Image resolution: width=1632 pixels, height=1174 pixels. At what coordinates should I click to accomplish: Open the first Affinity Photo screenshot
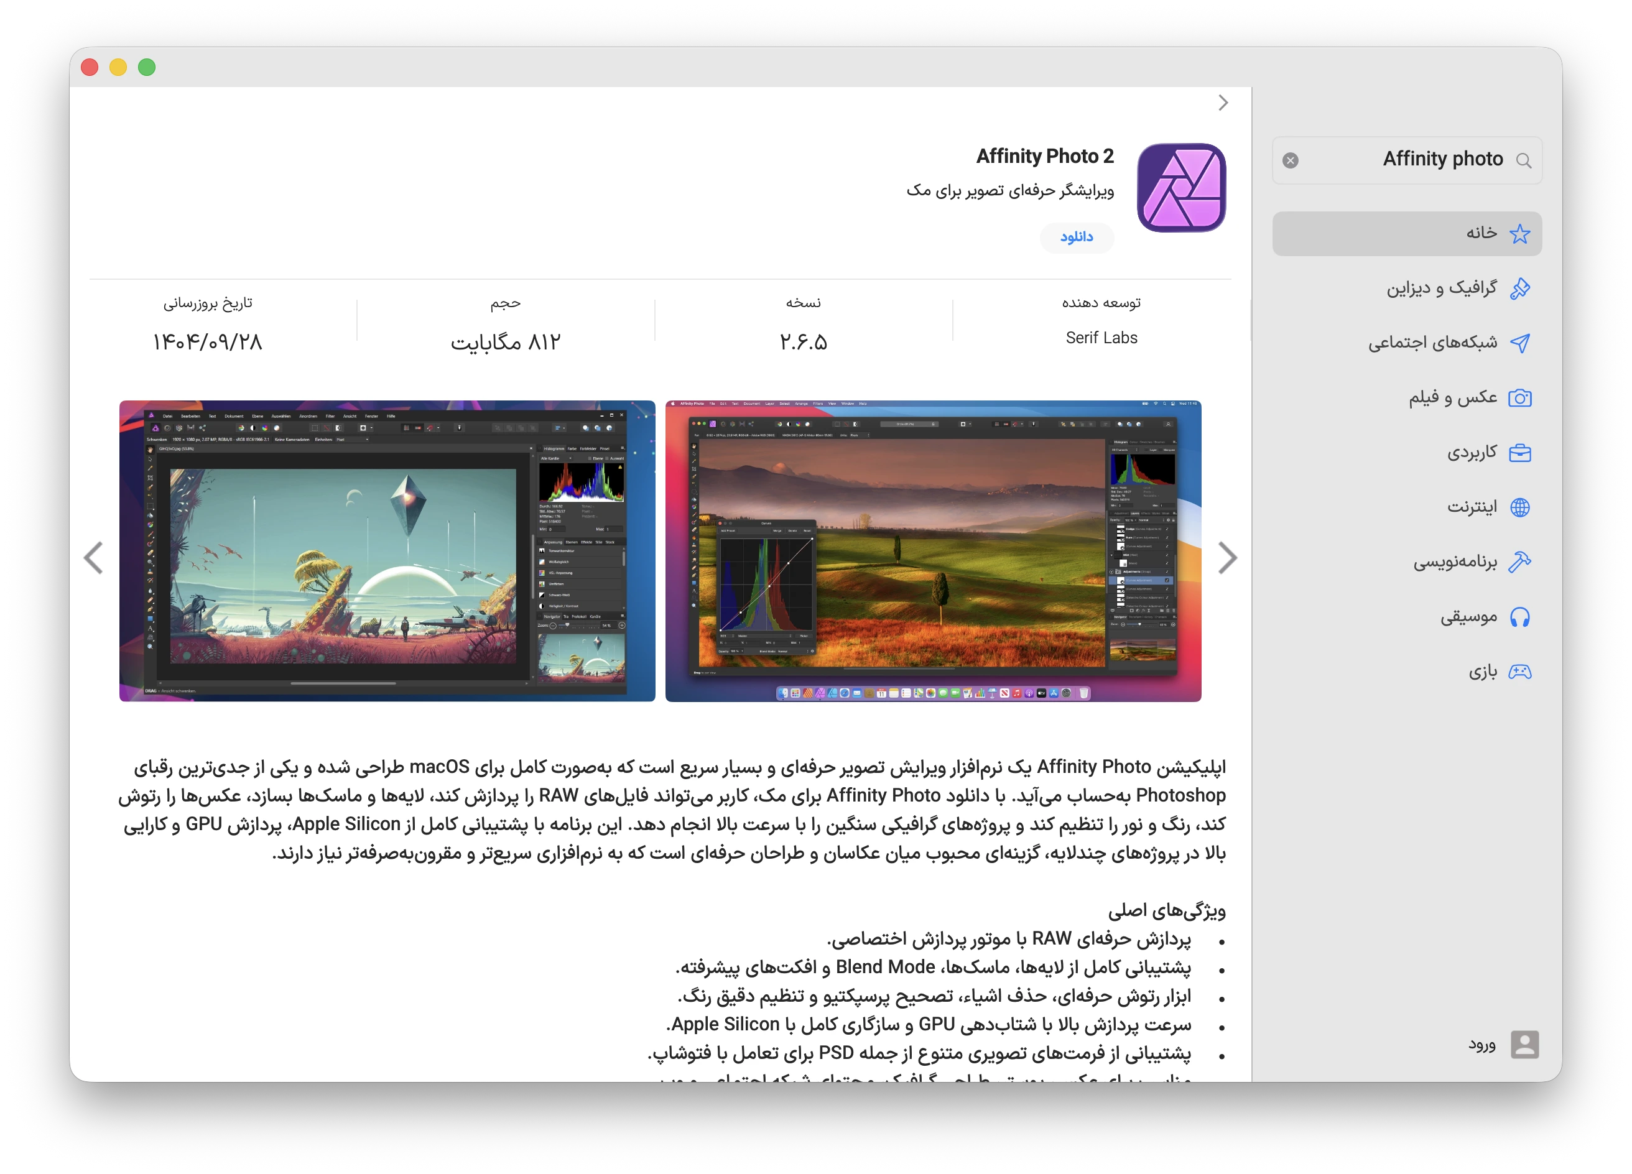click(387, 551)
